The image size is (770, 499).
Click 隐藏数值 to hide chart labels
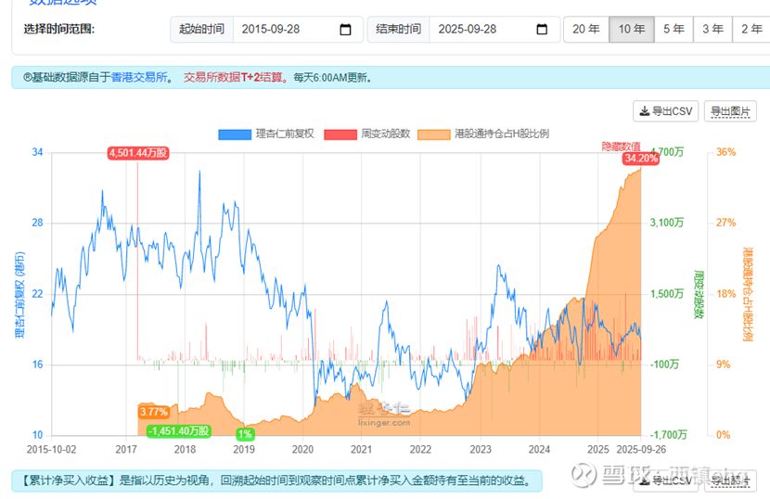pyautogui.click(x=622, y=147)
